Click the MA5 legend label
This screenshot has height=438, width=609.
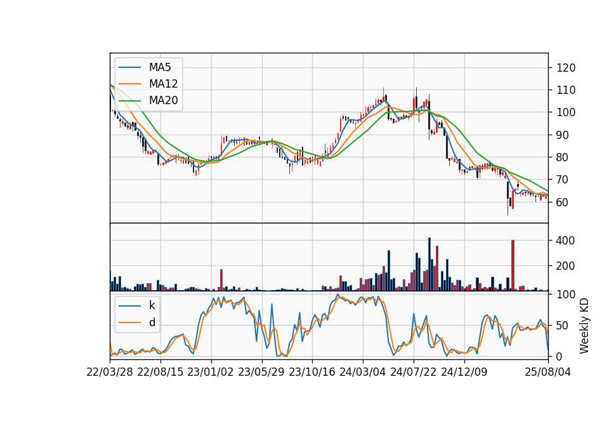point(160,67)
